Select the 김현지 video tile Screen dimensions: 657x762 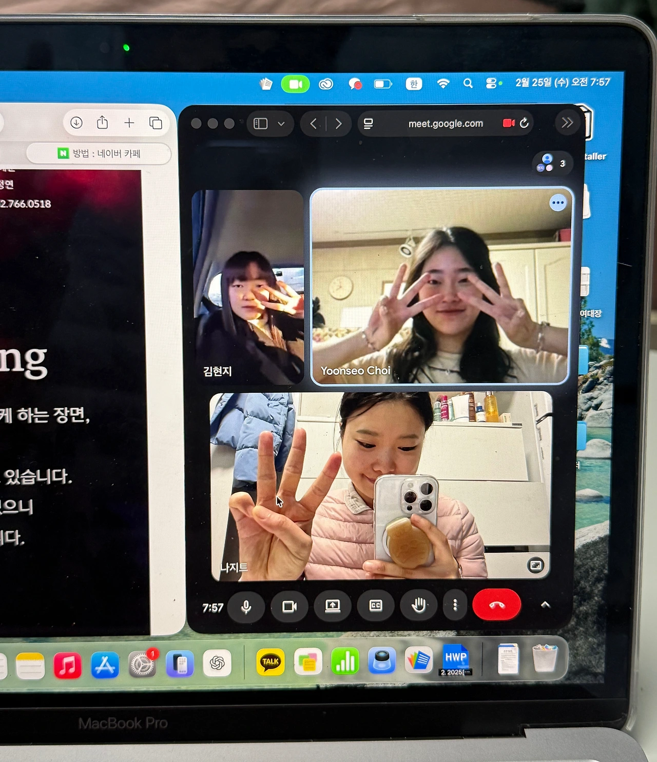(248, 287)
